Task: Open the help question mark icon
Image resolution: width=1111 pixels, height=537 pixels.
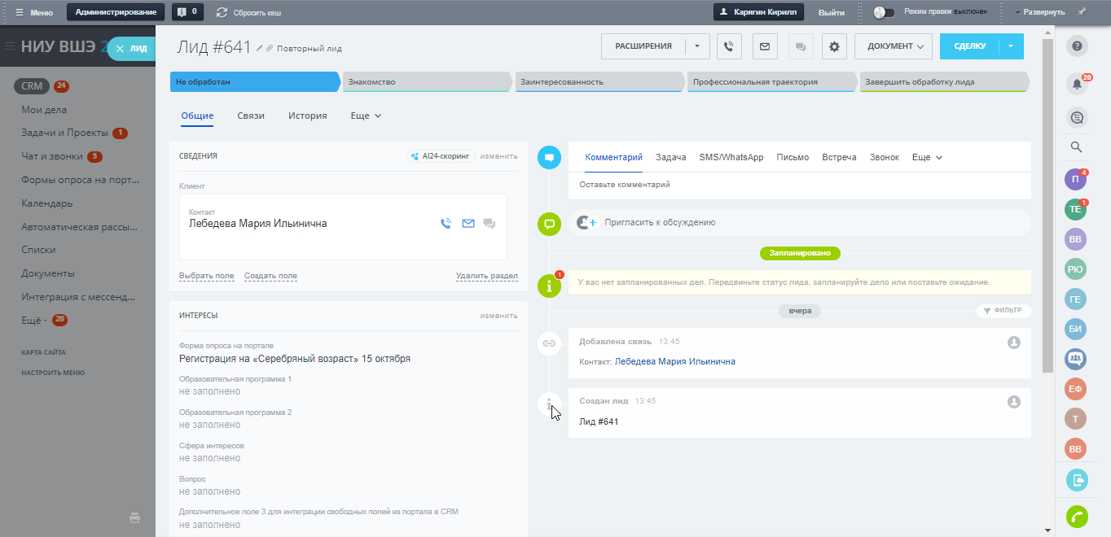Action: (x=1077, y=46)
